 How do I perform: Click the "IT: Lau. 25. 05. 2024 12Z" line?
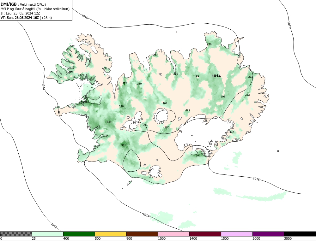tap(20, 13)
